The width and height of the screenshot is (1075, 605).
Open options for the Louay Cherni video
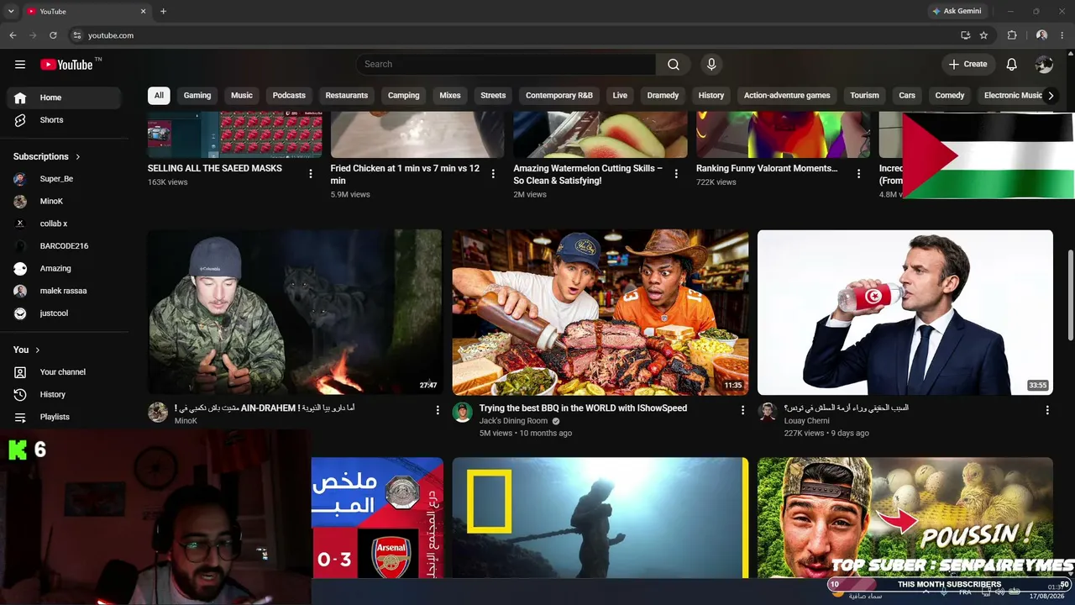[1047, 410]
